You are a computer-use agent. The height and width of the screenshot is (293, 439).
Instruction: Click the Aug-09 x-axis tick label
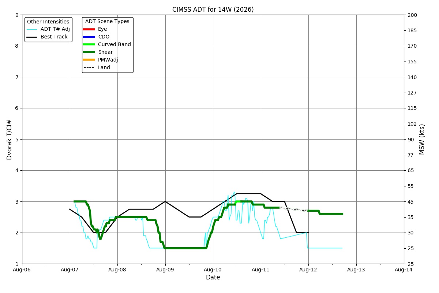click(165, 270)
